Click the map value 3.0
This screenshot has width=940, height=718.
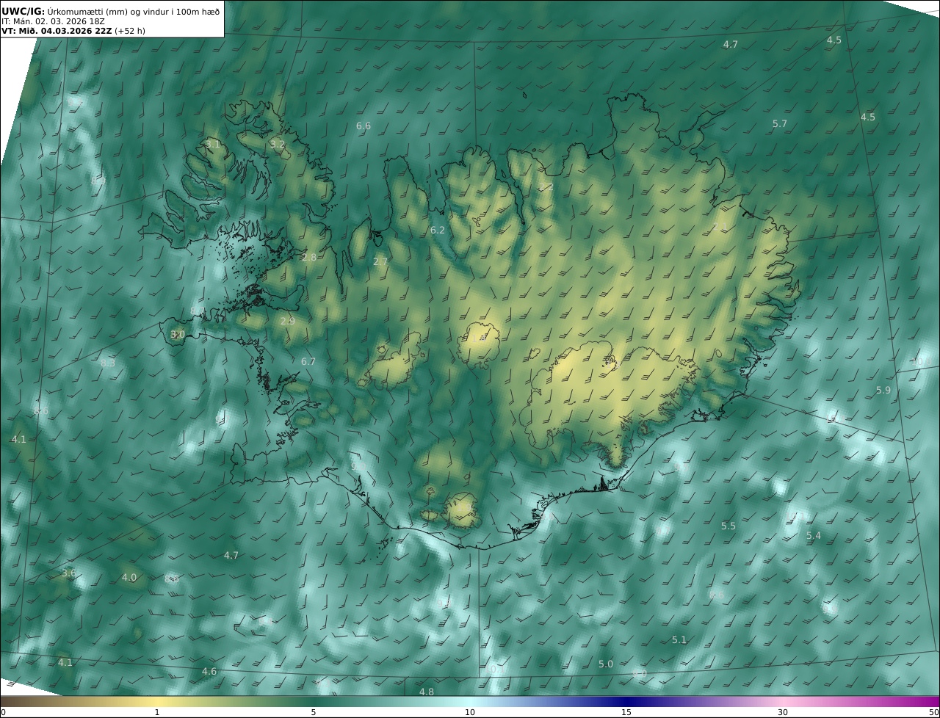(x=178, y=335)
